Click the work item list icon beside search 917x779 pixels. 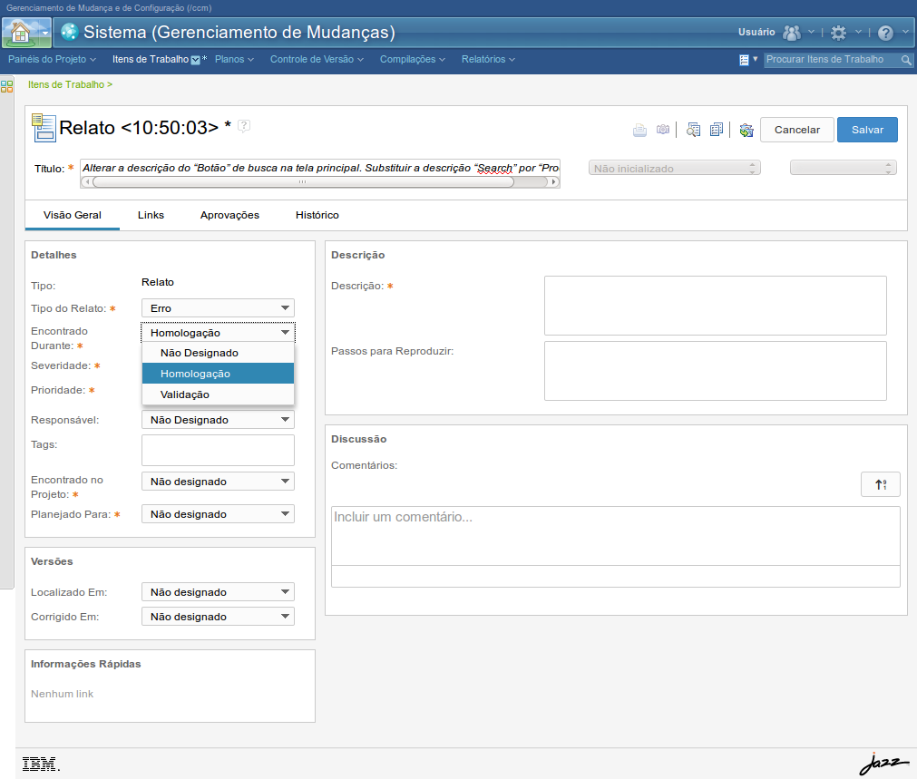pos(744,60)
